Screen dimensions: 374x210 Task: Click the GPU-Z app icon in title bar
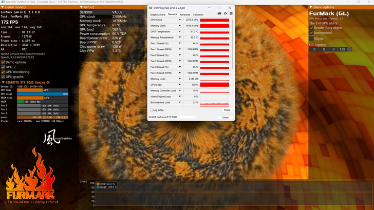(151, 8)
